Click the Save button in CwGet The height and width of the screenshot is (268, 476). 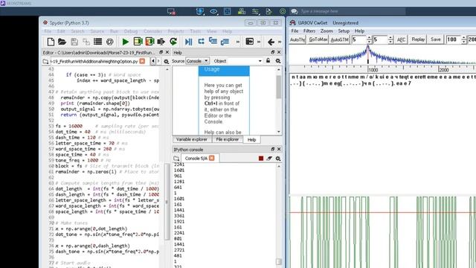pyautogui.click(x=435, y=39)
